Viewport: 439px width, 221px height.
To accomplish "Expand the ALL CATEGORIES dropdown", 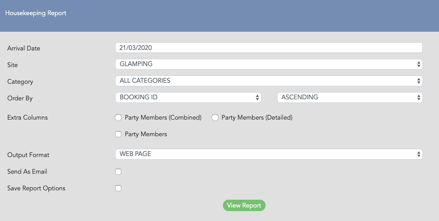I will (269, 81).
